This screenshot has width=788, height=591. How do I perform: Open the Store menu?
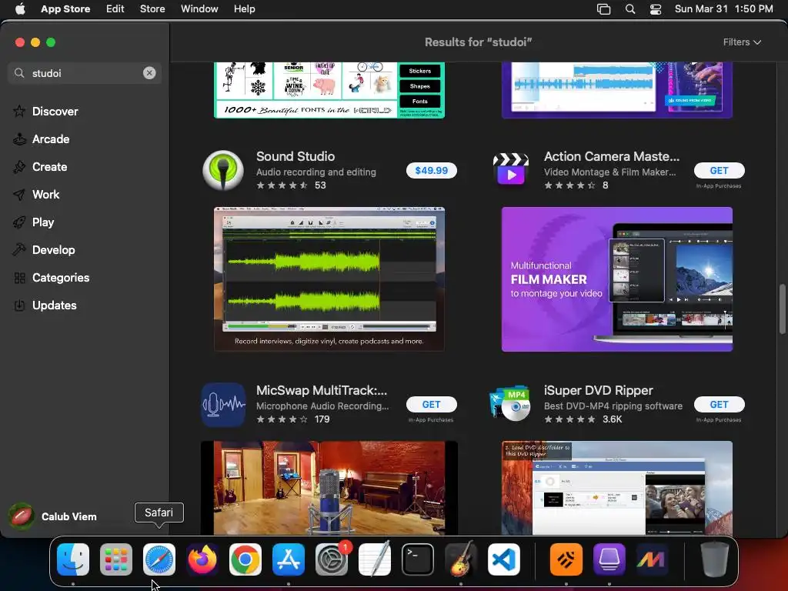click(x=152, y=8)
